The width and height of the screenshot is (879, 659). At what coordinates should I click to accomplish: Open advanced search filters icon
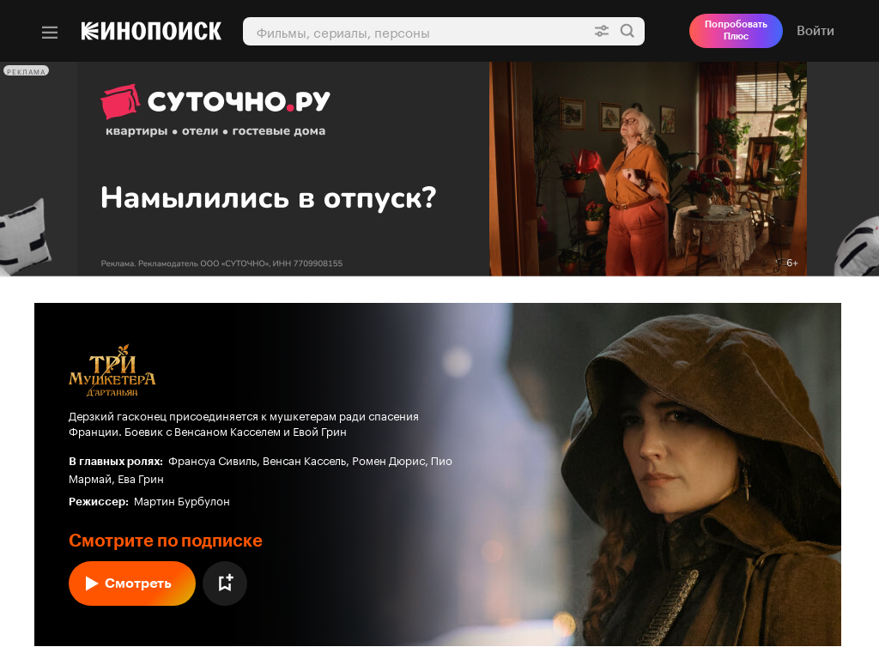click(602, 32)
